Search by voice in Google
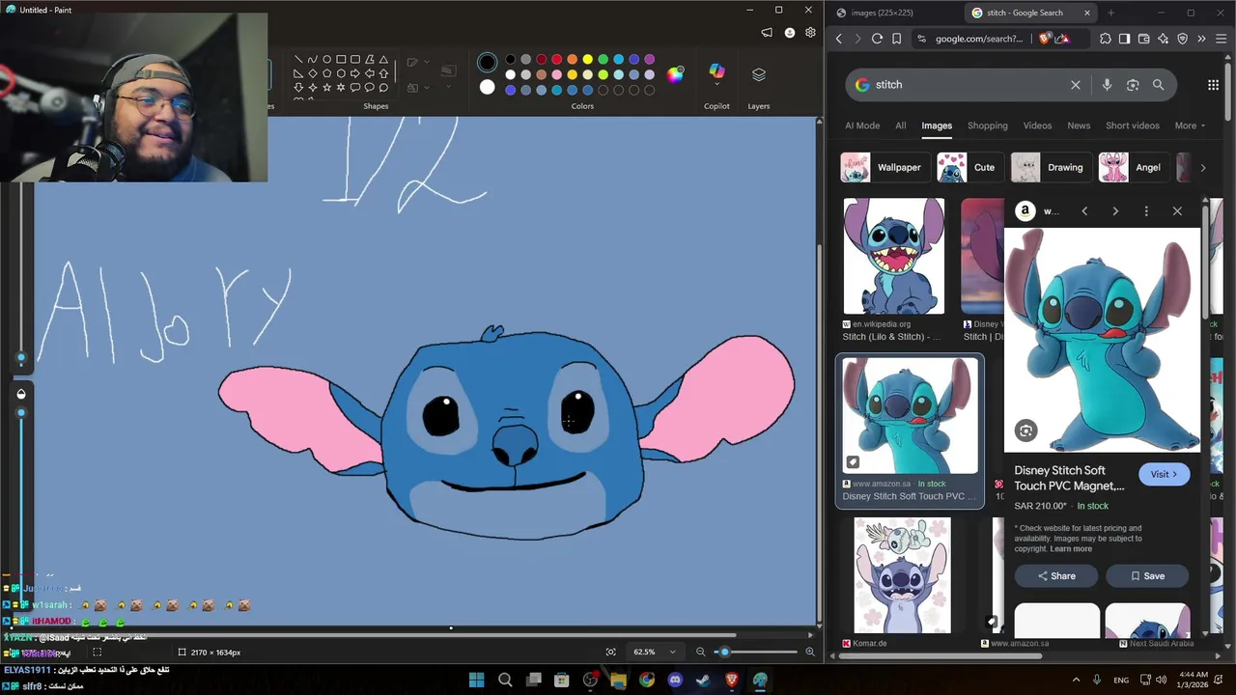The width and height of the screenshot is (1236, 695). pos(1107,85)
